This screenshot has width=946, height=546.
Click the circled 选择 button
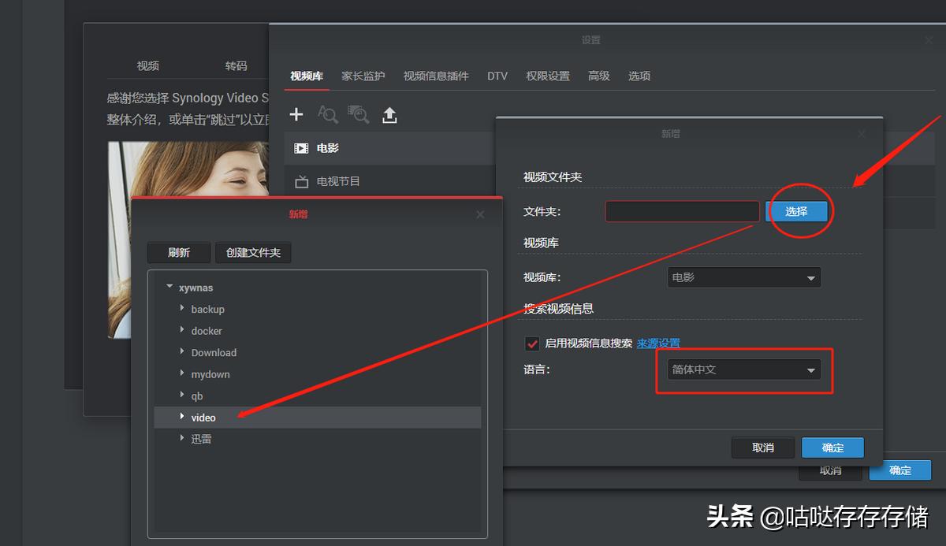click(x=797, y=211)
